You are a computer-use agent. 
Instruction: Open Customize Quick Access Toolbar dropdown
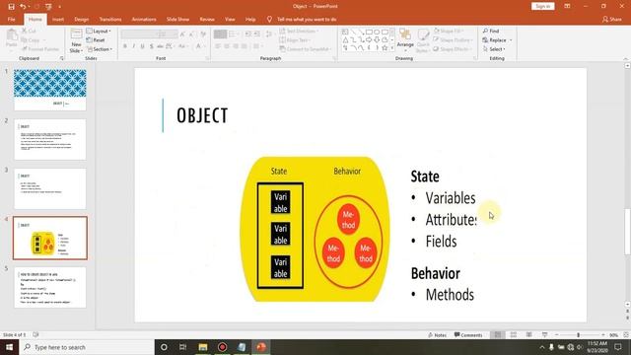click(x=59, y=7)
